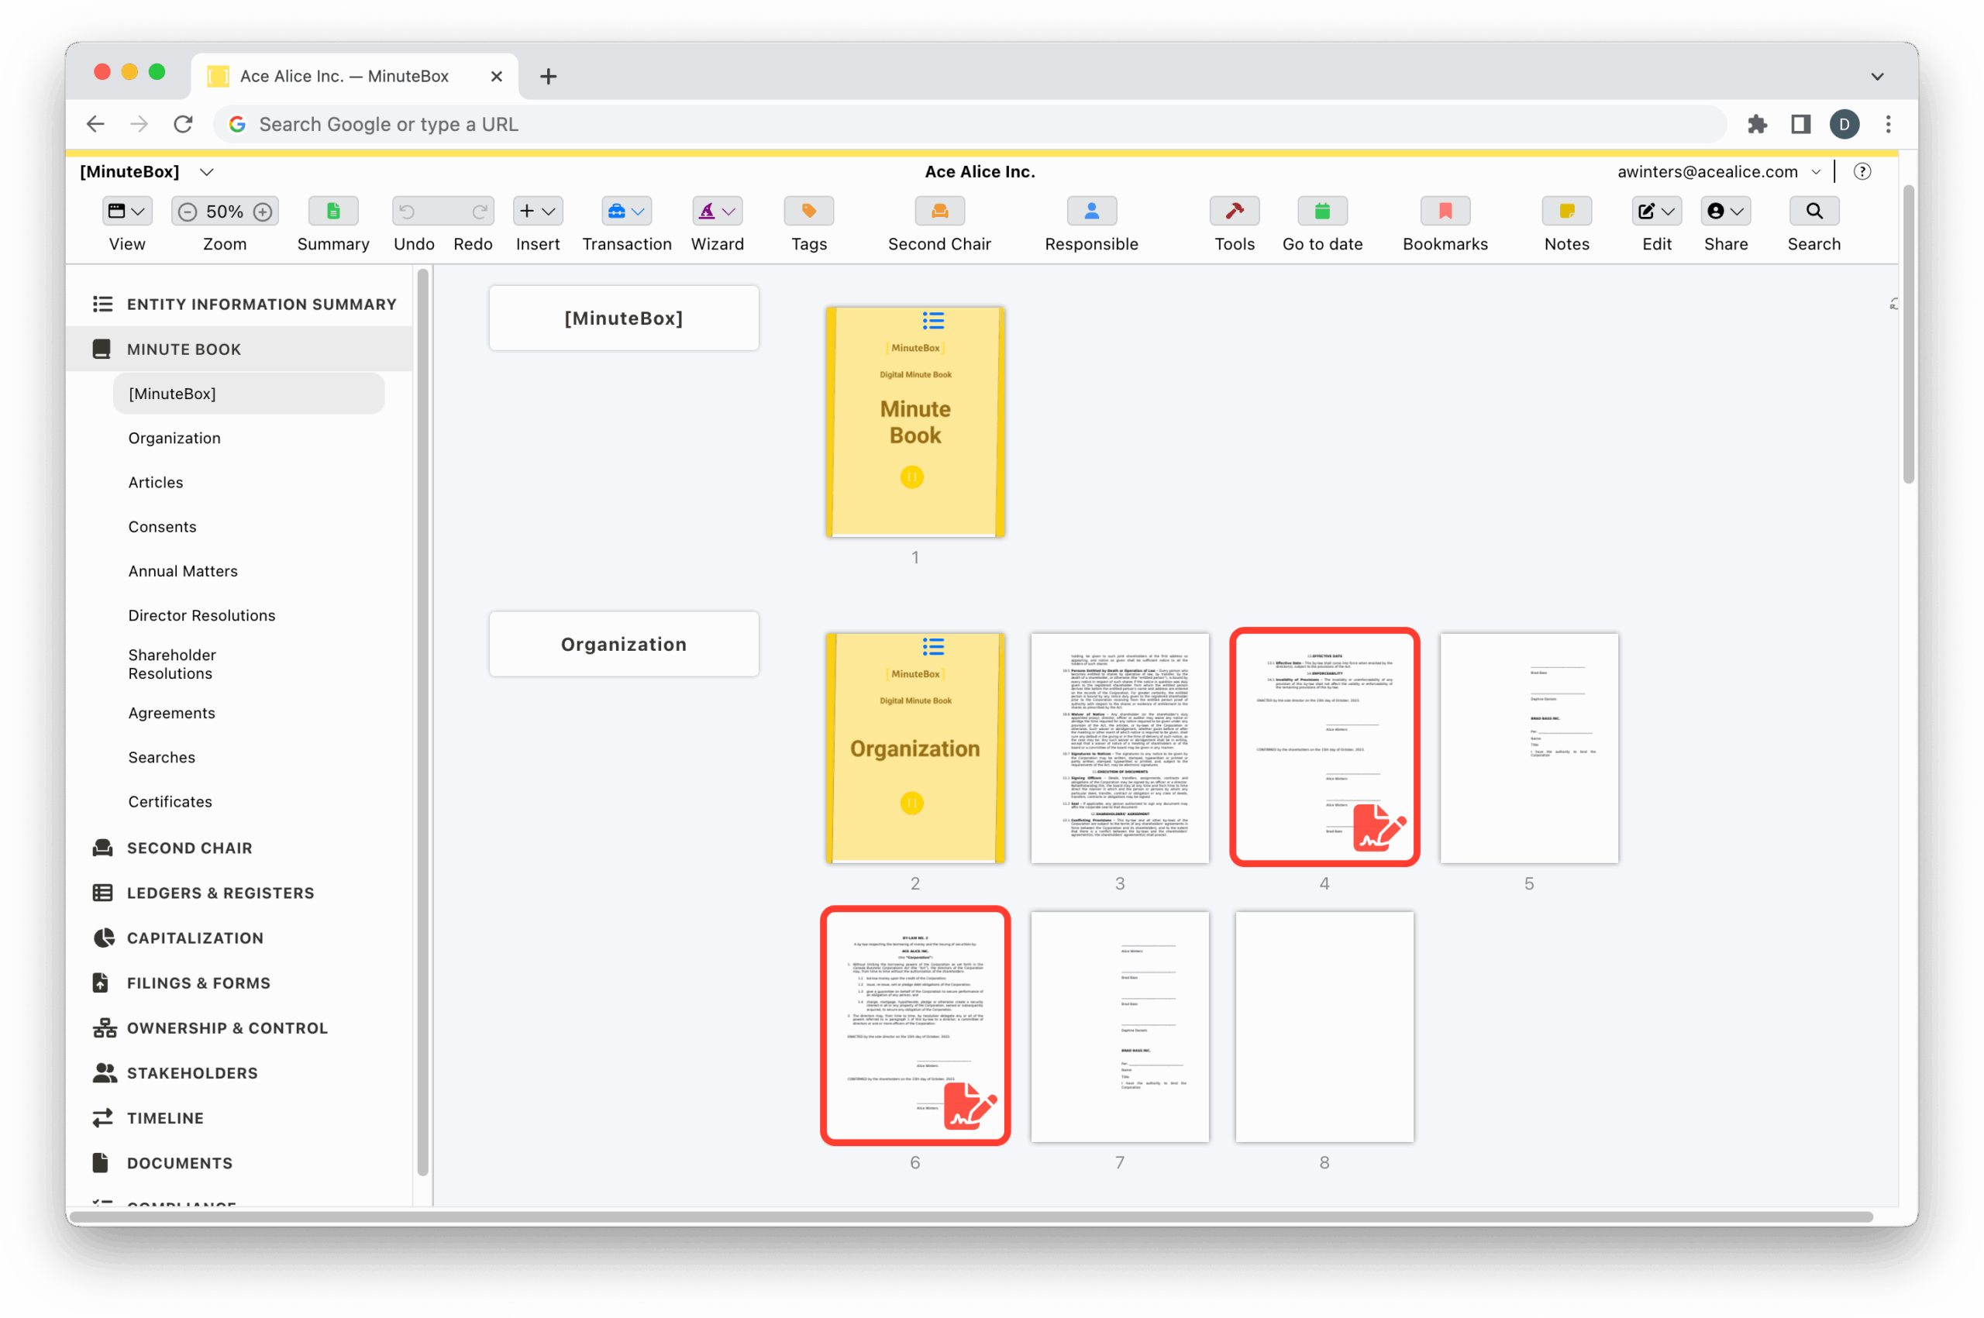Open Ledgers & Registers section
1984x1318 pixels.
point(220,893)
